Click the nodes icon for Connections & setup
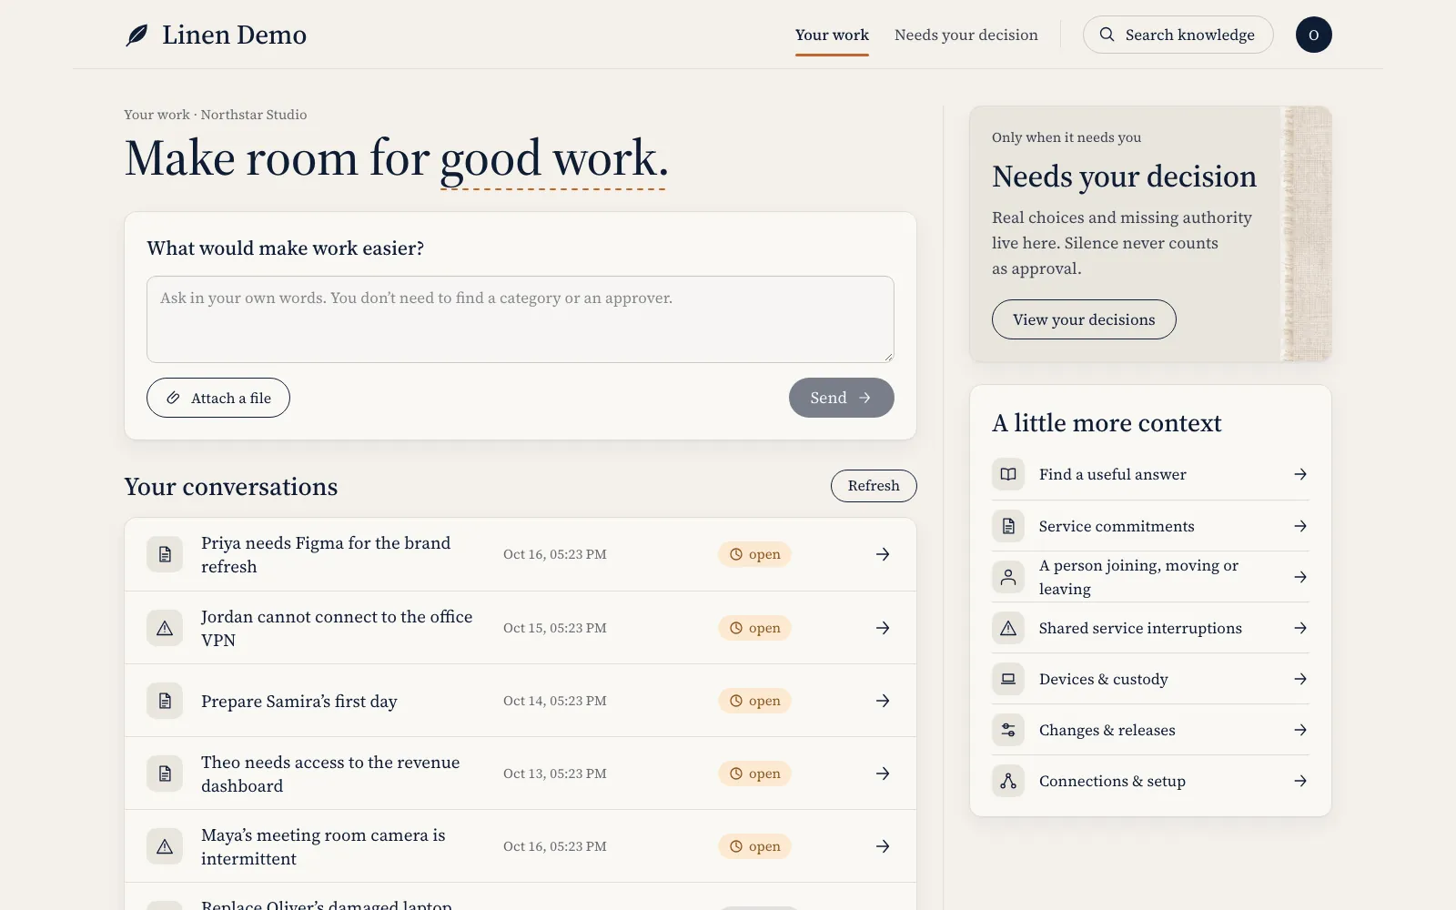The height and width of the screenshot is (910, 1456). (1008, 781)
